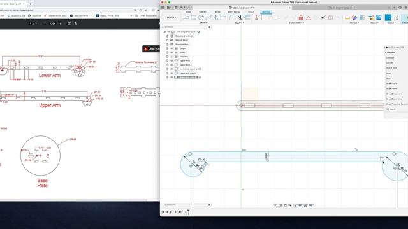Image resolution: width=408 pixels, height=229 pixels.
Task: Click zoom in in the PDF viewer toolbar
Action: (x=61, y=24)
